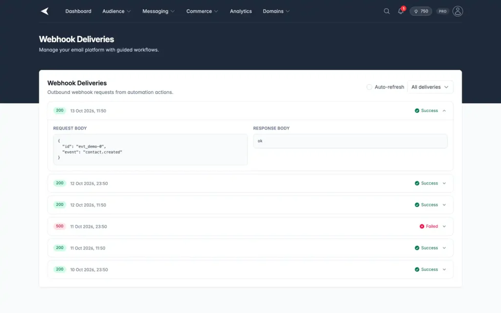Click the '12 Oct 2026, 23:50' timestamp

pyautogui.click(x=89, y=183)
